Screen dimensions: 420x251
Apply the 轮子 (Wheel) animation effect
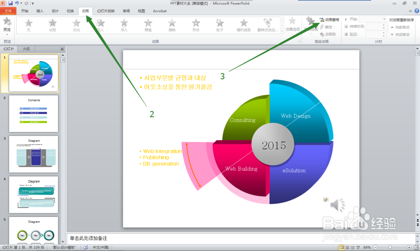[x=220, y=25]
